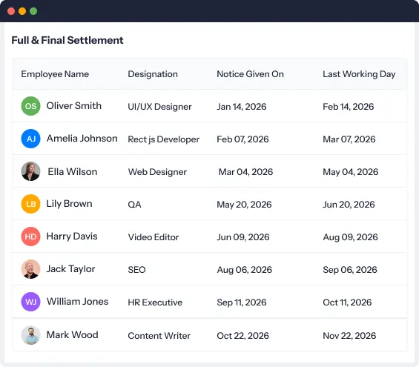Click the Full & Final Settlement heading
Screen dimensions: 419x367
coord(67,40)
